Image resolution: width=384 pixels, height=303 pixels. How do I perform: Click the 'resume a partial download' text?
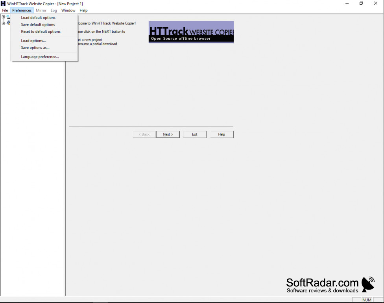pyautogui.click(x=98, y=44)
